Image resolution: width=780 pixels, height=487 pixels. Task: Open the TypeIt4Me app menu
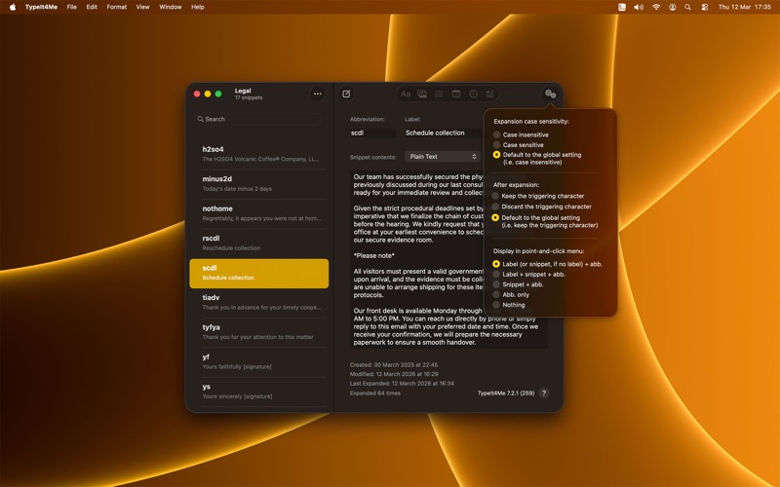click(x=41, y=7)
